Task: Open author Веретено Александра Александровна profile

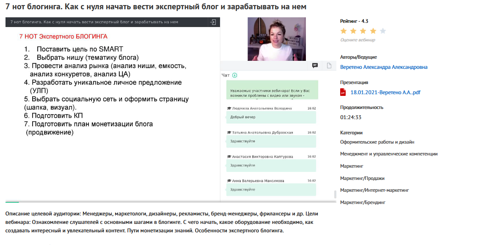Action: 384,67
